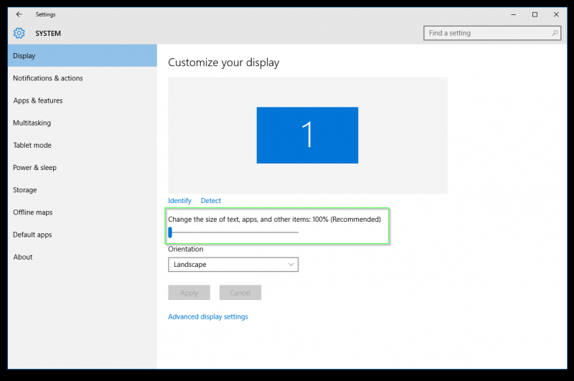This screenshot has height=381, width=574.
Task: Open the Orientation Landscape dropdown
Action: tap(233, 264)
